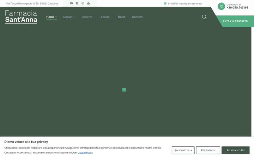Expand the Social menu chevron
Screen dimensions: 254x158
click(111, 17)
